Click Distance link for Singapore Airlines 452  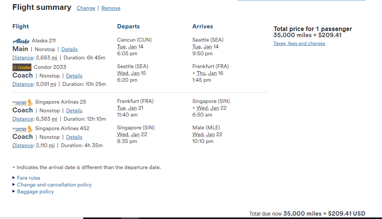click(x=23, y=145)
